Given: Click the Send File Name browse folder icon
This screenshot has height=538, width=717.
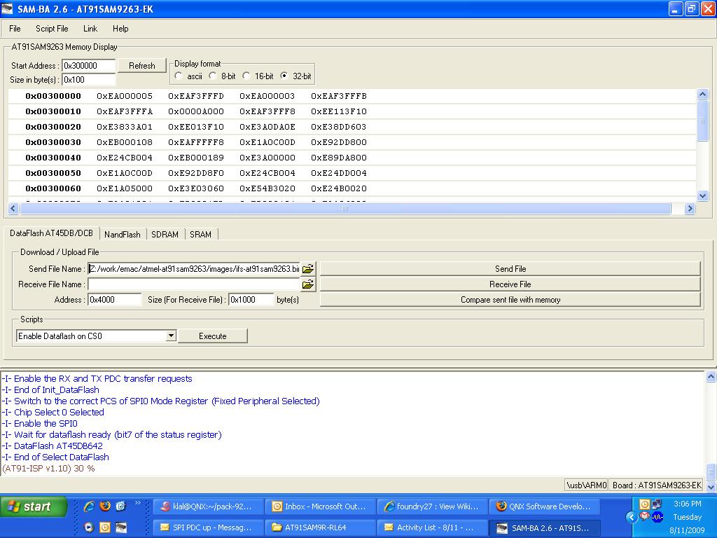Looking at the screenshot, I should [308, 269].
